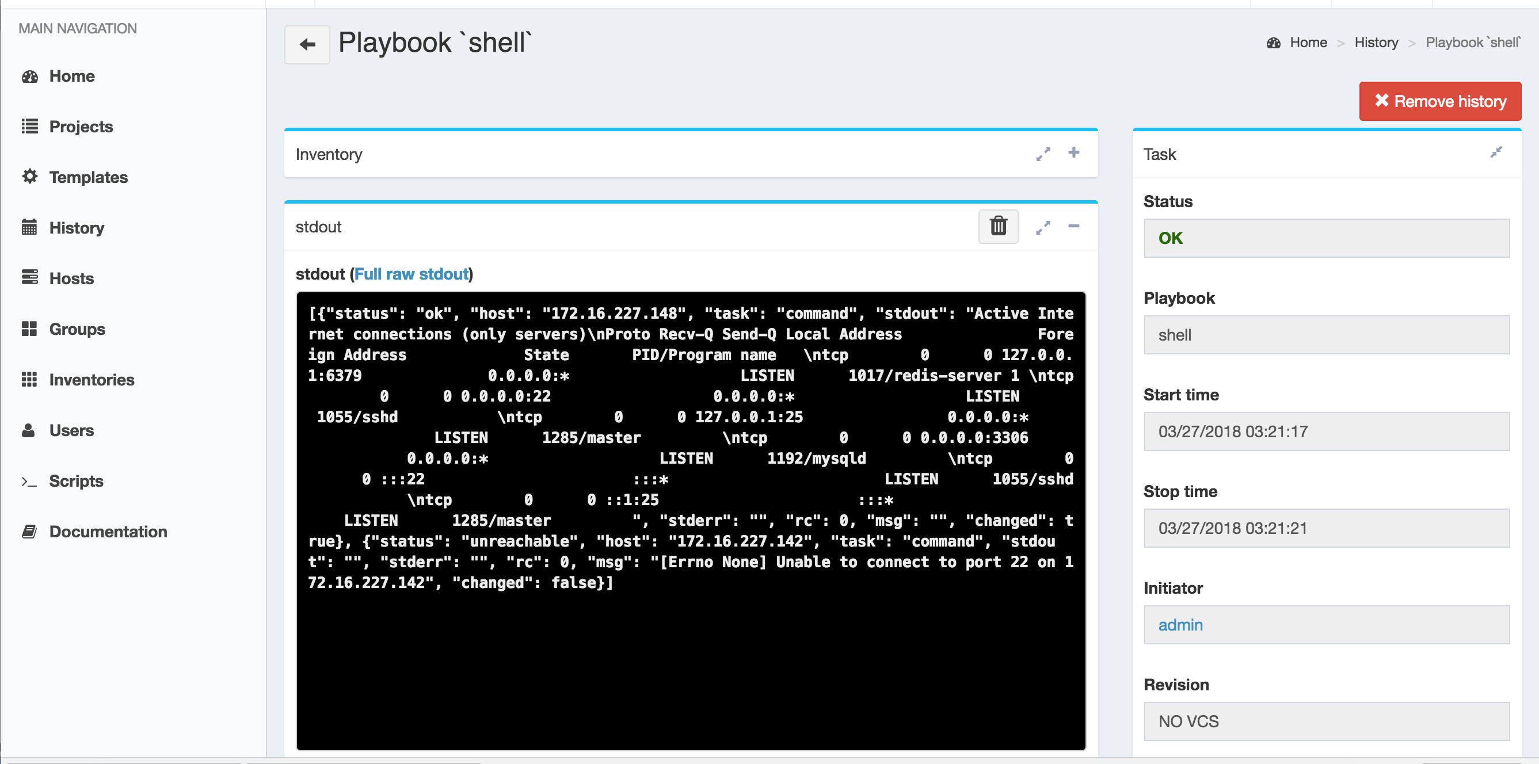Click the Groups navigation icon

(x=31, y=328)
